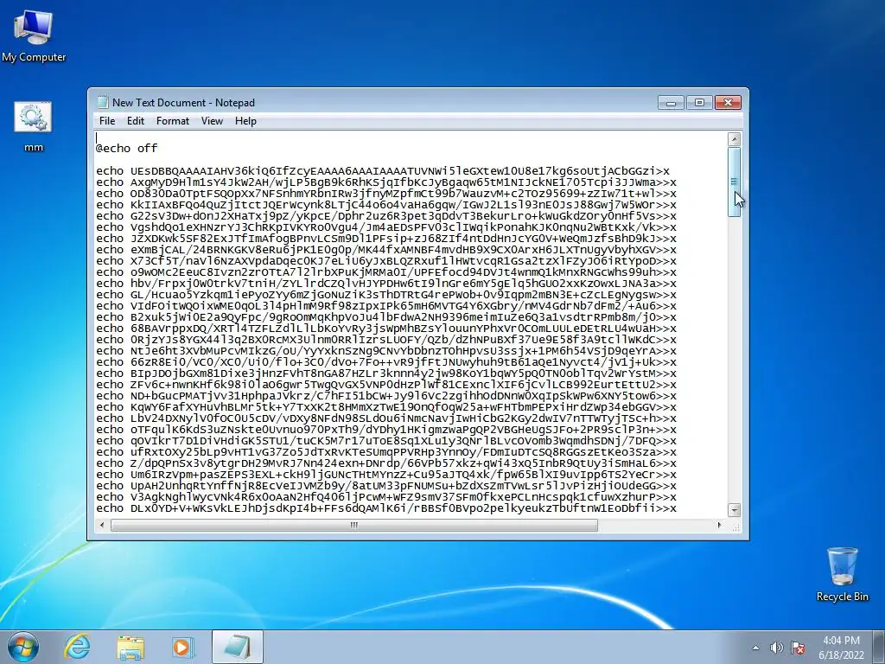The width and height of the screenshot is (885, 664).
Task: Click the line starting 'echo 66zR8Ei0'
Action: [x=386, y=362]
